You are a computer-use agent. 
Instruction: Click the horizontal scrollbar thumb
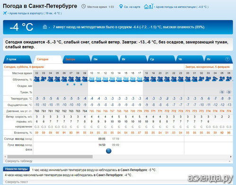[x=50, y=157]
